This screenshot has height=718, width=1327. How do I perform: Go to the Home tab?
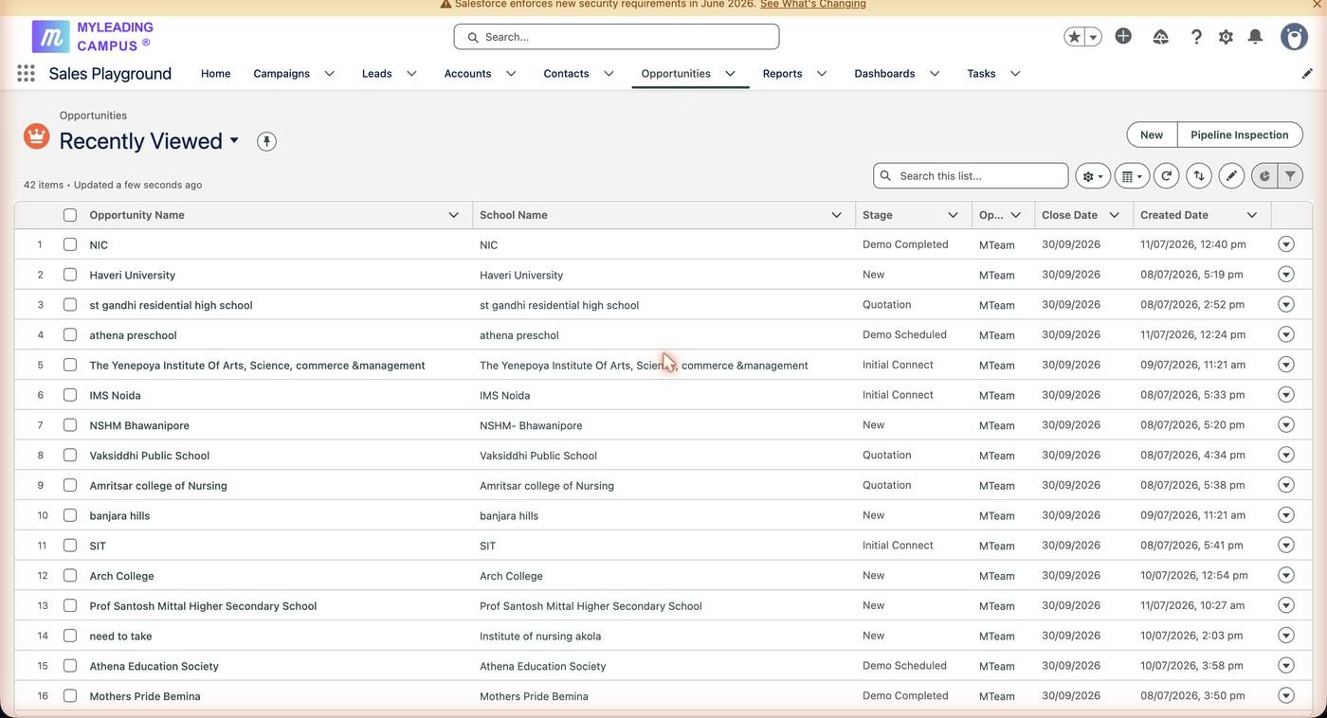[215, 73]
